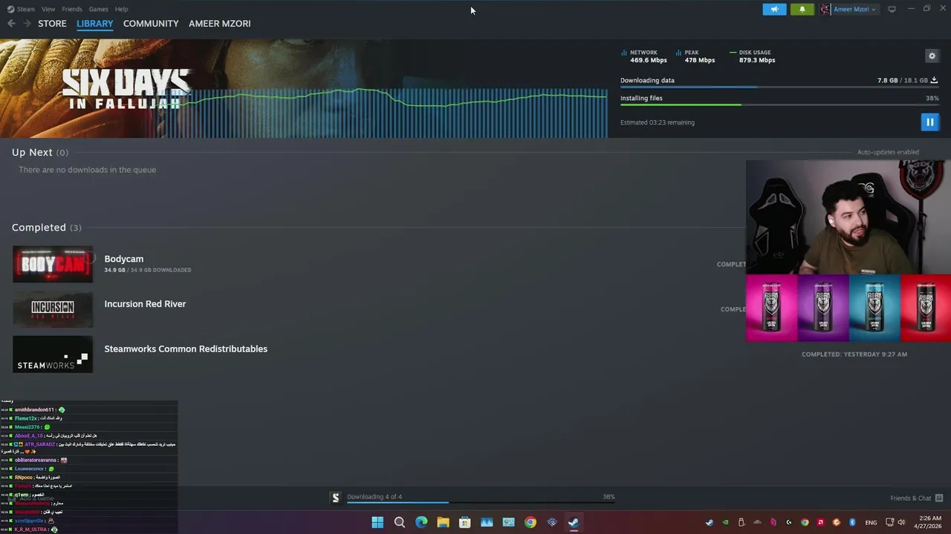Click the Six Days icon in the bottom download bar
Image resolution: width=951 pixels, height=534 pixels.
click(336, 498)
